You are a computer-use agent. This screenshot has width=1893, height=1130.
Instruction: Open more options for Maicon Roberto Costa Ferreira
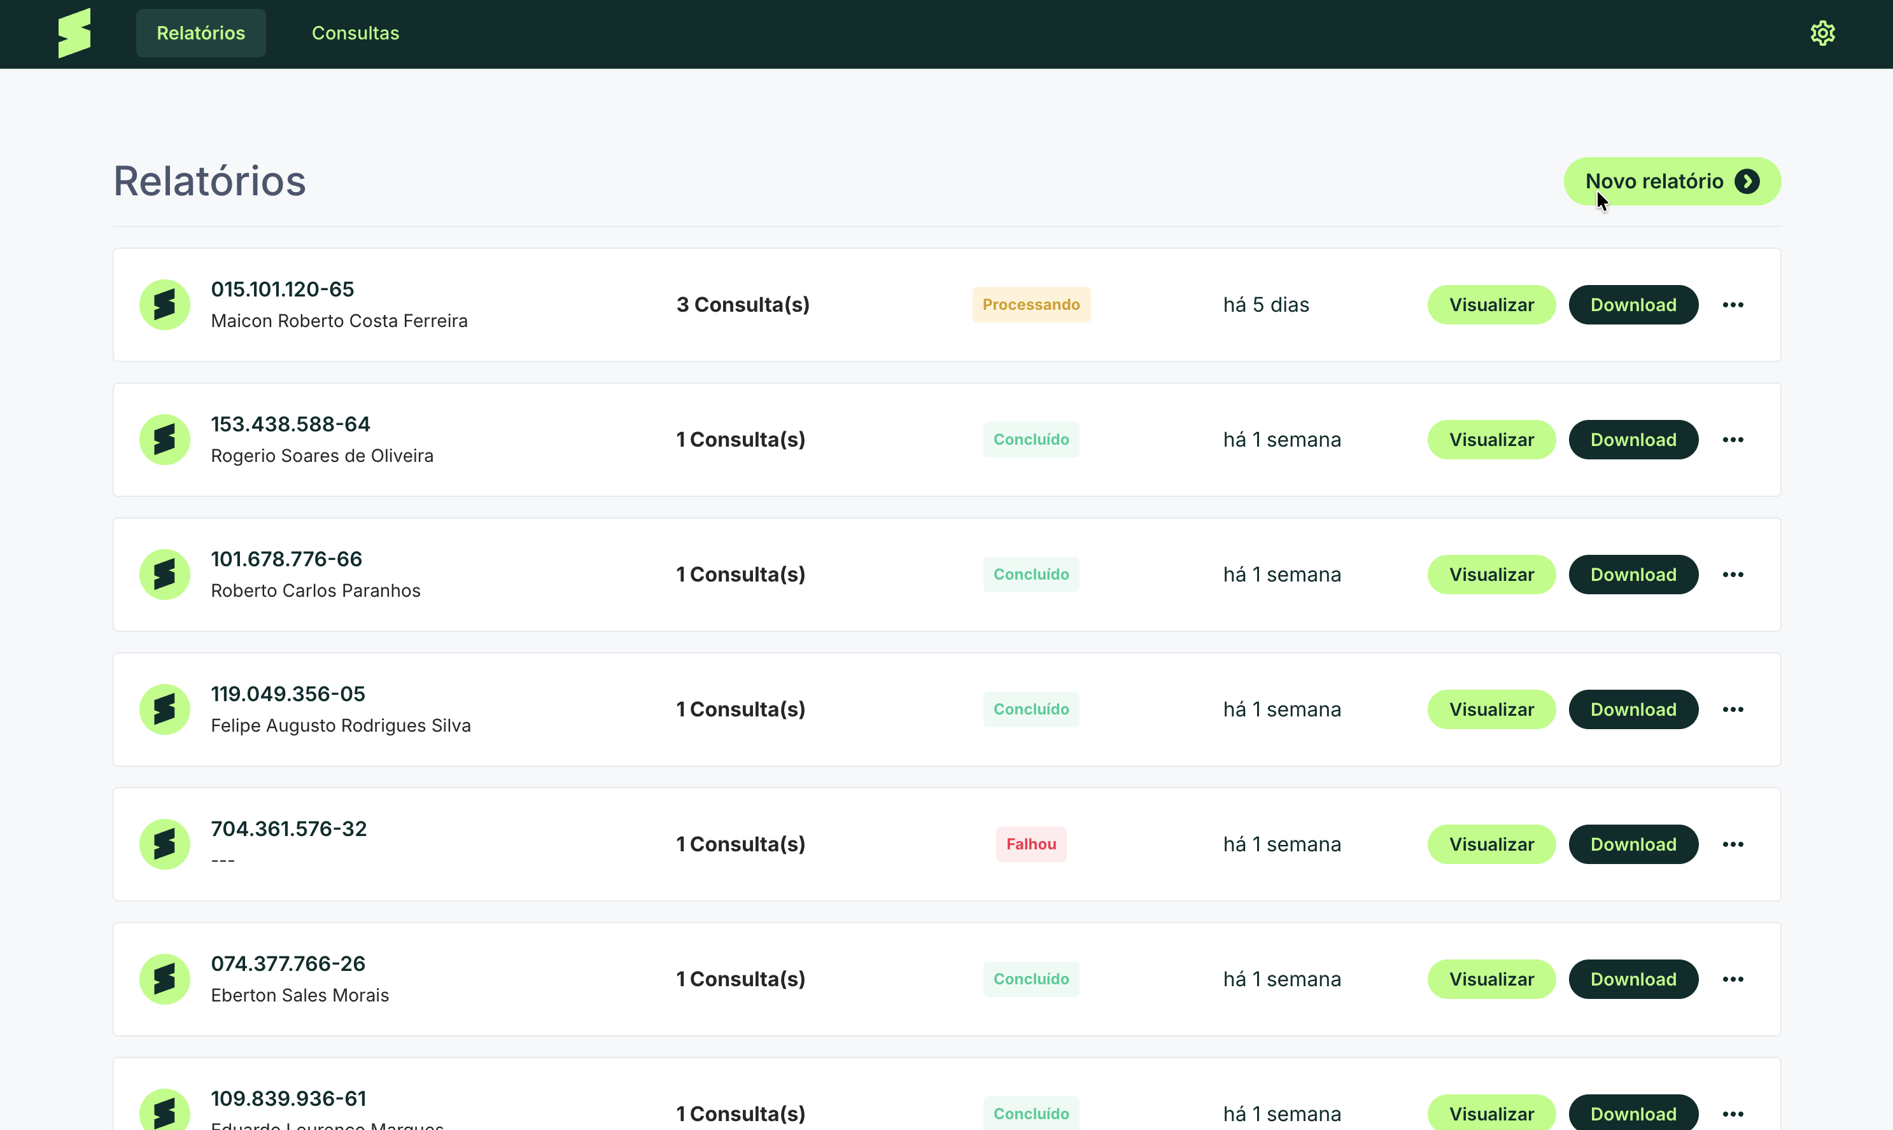pyautogui.click(x=1733, y=304)
